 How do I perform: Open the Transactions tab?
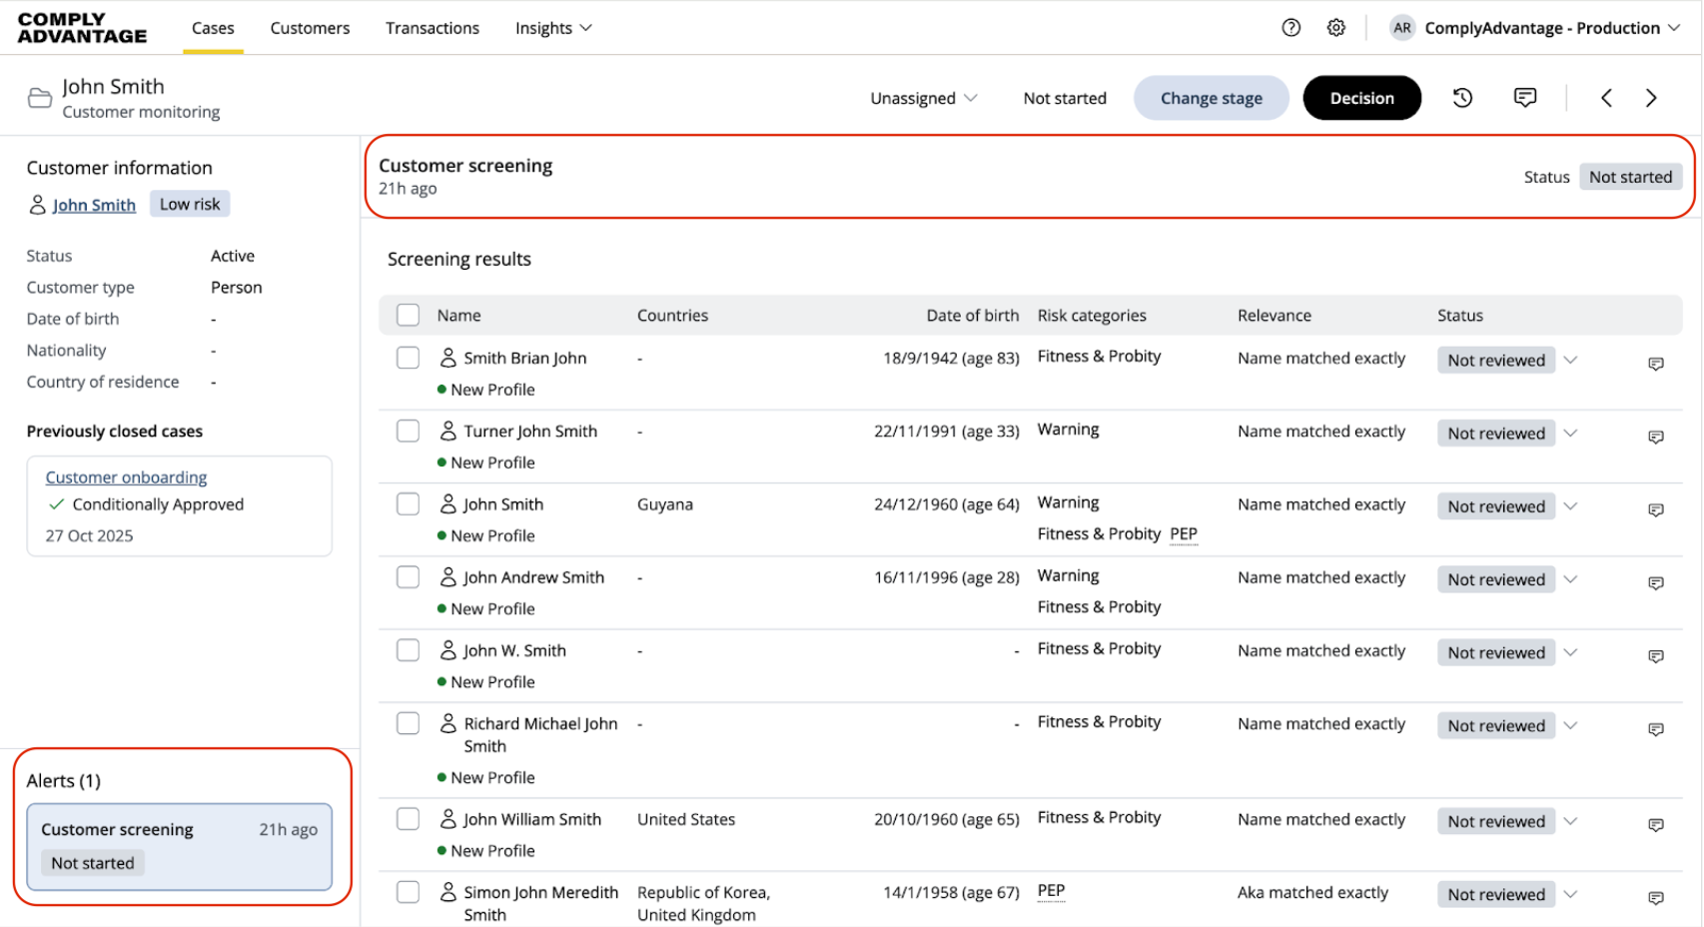click(x=432, y=28)
